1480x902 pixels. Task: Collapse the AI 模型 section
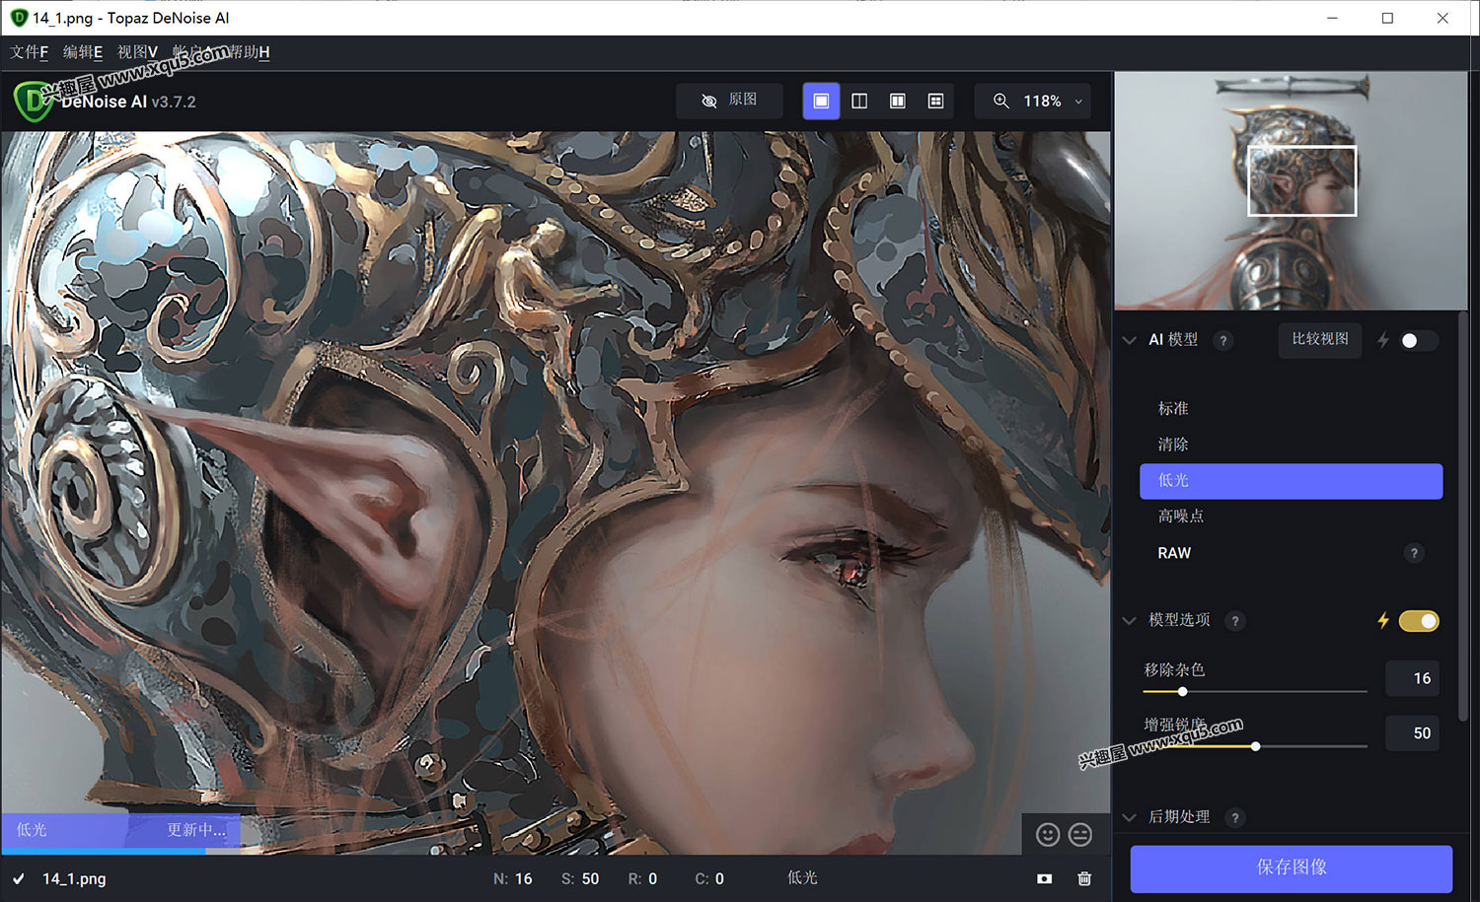[x=1130, y=340]
